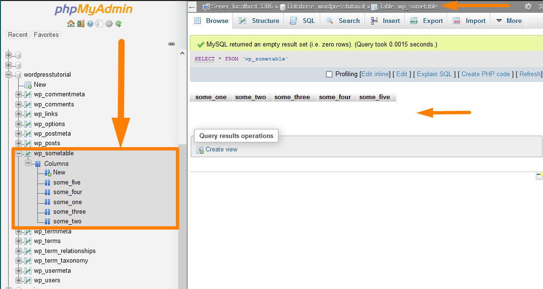
Task: Collapse the wordpresstutorial database node
Action: click(9, 75)
